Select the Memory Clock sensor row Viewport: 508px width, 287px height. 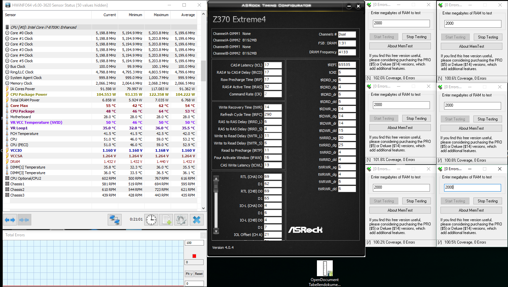coord(100,83)
